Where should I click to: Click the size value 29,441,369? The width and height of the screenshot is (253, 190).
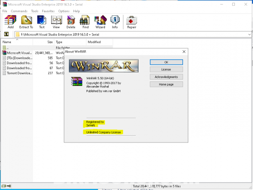click(x=44, y=53)
